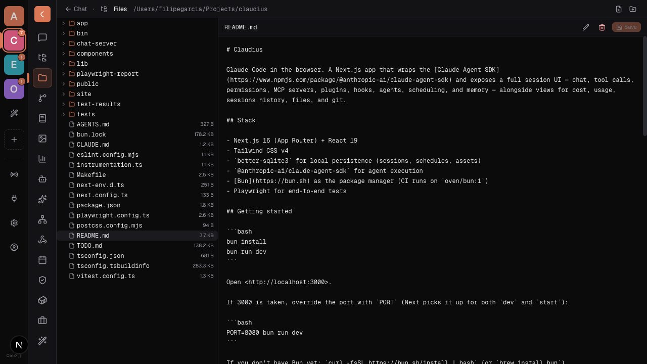Add a new workspace with plus button

(14, 140)
